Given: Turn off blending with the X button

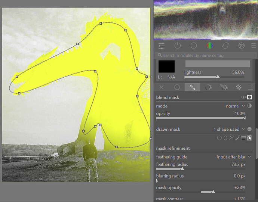Looking at the screenshot, I should click(x=161, y=87).
